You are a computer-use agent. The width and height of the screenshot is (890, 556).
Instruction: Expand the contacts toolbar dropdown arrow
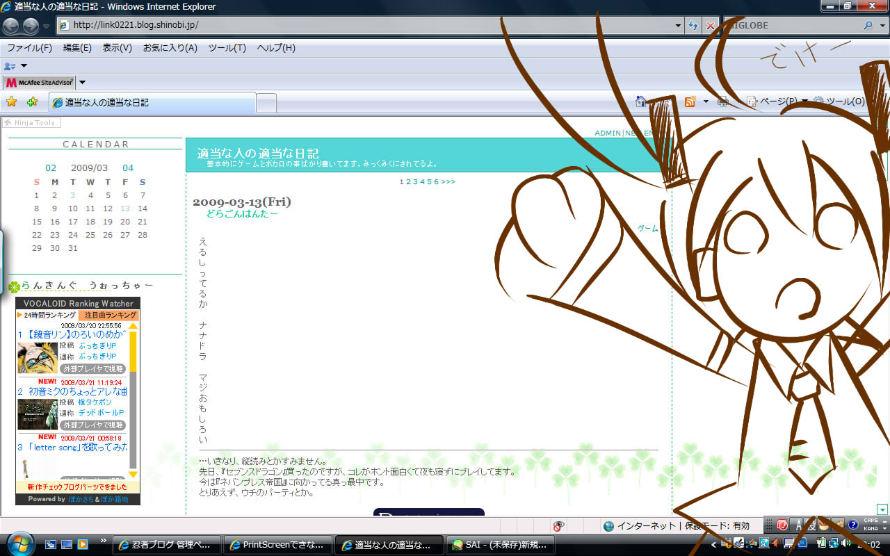point(24,66)
